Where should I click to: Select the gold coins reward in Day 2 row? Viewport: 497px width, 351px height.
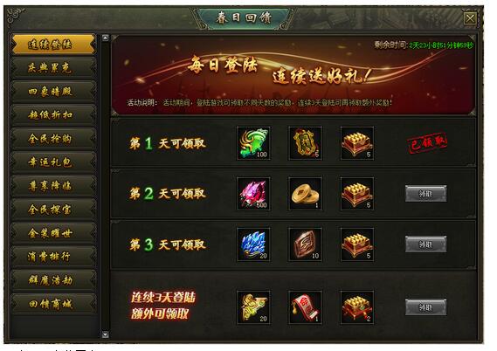click(x=305, y=194)
